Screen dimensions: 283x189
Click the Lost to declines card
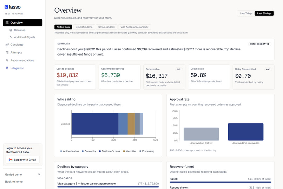(x=75, y=77)
